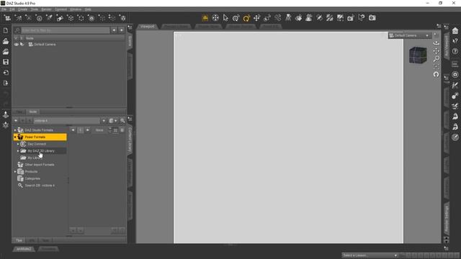Click the visibility column header in Scene pane

(x=16, y=38)
